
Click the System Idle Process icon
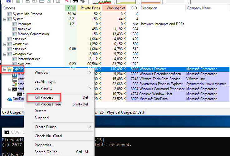[x=10, y=14]
